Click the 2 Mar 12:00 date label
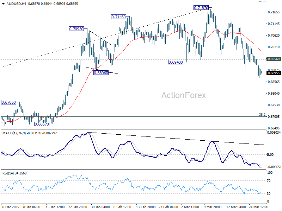The height and width of the screenshot is (211, 282). click(190, 207)
